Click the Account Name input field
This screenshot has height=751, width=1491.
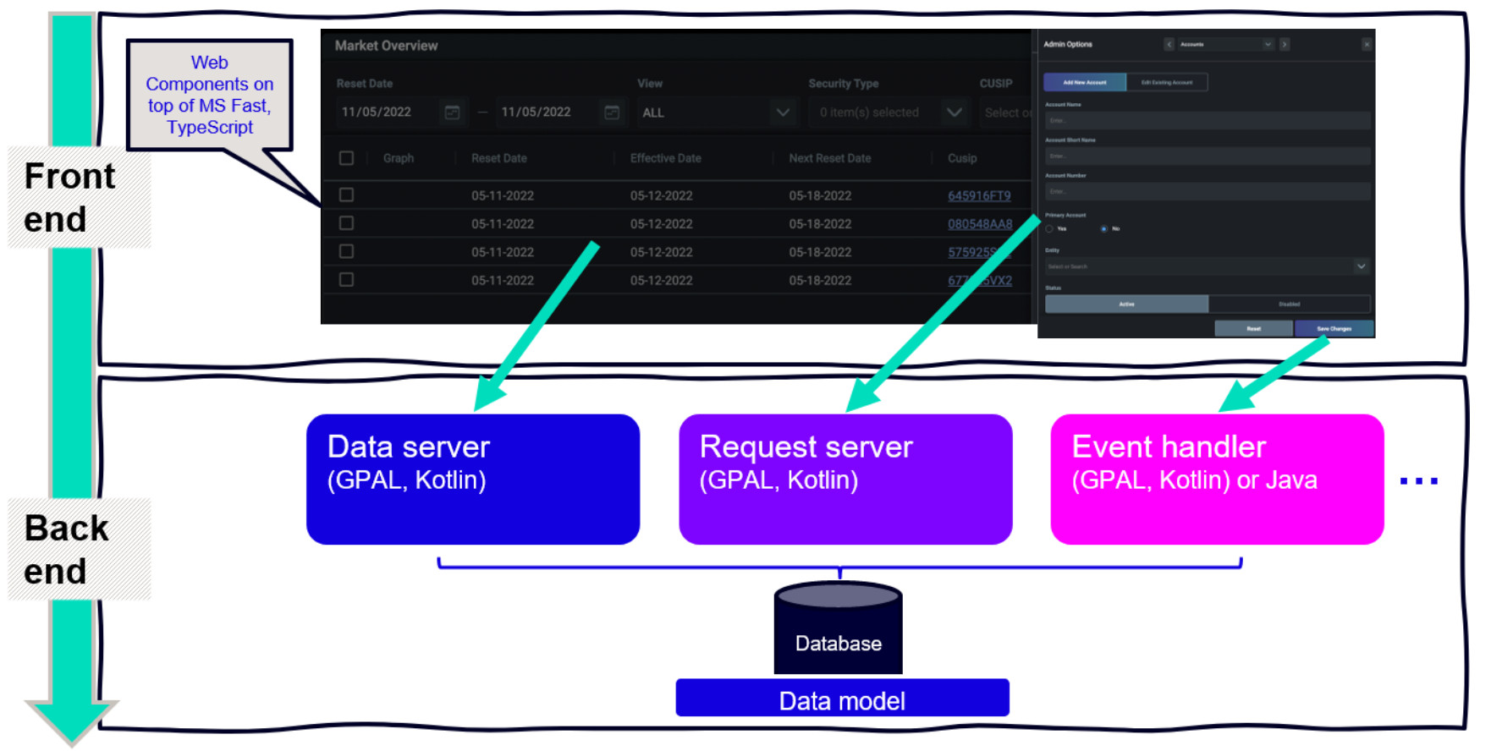tap(1208, 120)
